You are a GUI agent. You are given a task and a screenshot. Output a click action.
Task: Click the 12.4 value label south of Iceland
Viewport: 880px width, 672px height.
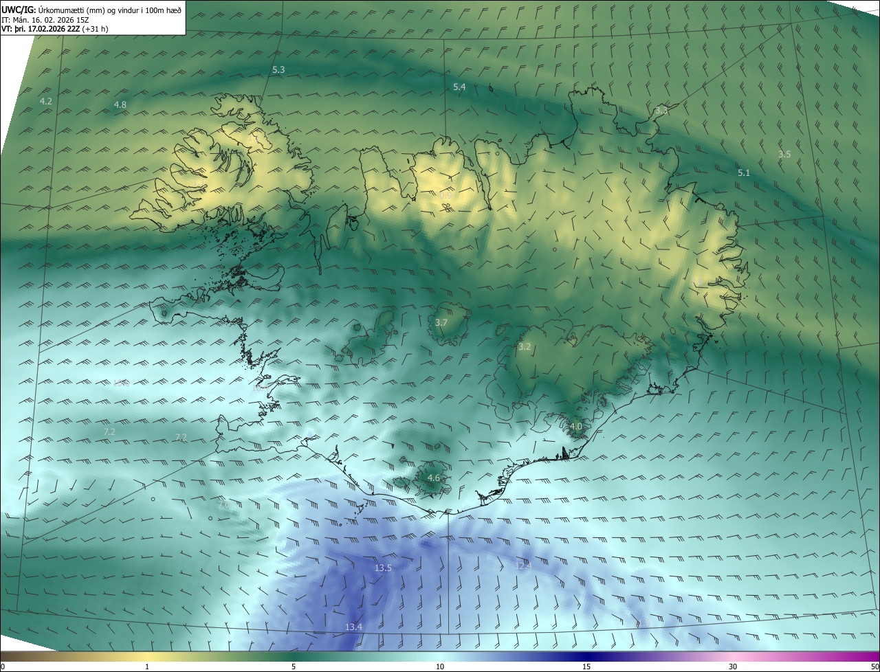pos(523,566)
